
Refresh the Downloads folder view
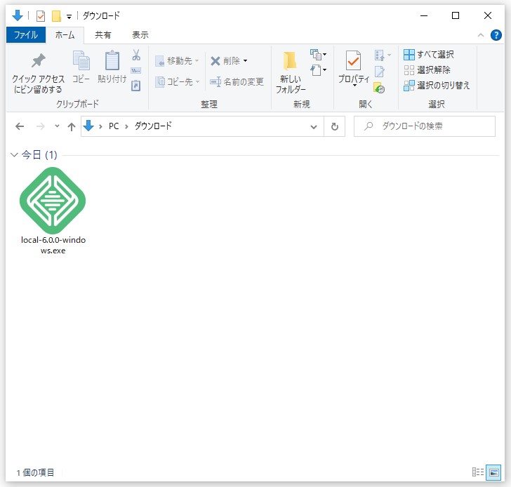pyautogui.click(x=335, y=126)
